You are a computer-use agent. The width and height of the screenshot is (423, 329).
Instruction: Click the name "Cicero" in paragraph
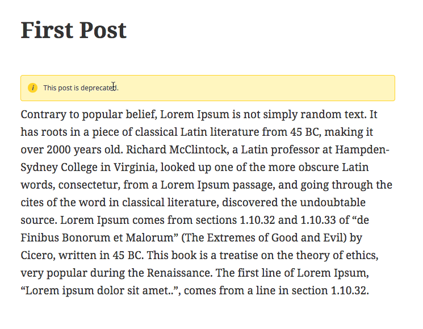[38, 255]
